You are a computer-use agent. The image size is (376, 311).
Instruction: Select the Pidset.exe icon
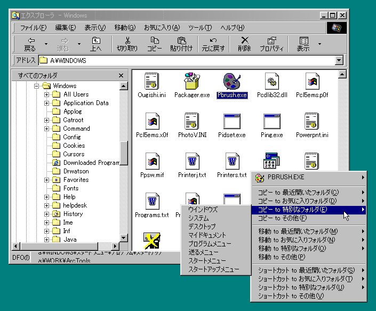pos(232,121)
